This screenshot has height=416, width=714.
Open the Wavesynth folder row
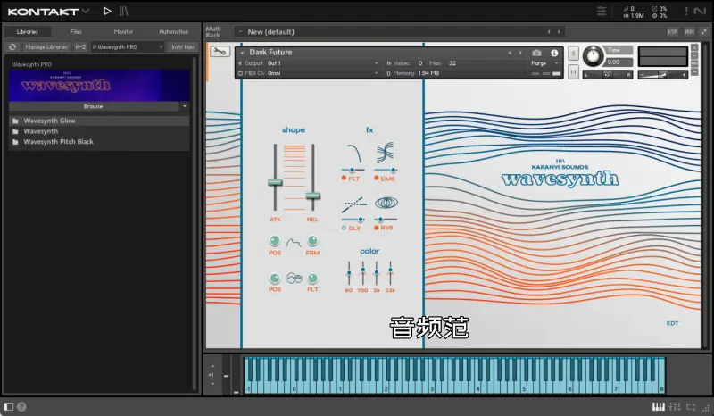click(x=99, y=131)
